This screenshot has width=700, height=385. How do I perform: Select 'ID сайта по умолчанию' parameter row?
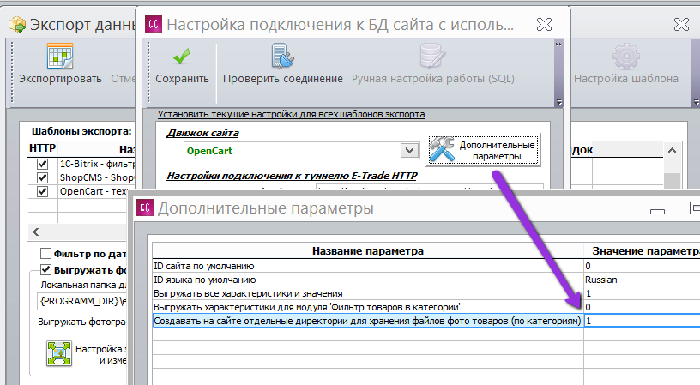pos(368,266)
